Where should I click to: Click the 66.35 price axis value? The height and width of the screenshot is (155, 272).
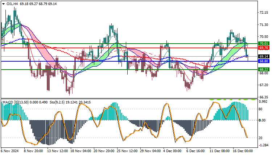coord(264,97)
